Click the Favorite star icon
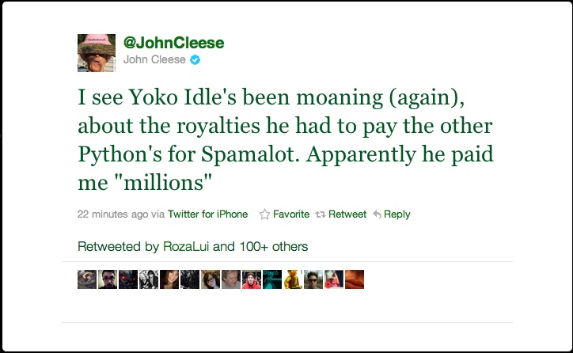The image size is (573, 353). (x=265, y=214)
